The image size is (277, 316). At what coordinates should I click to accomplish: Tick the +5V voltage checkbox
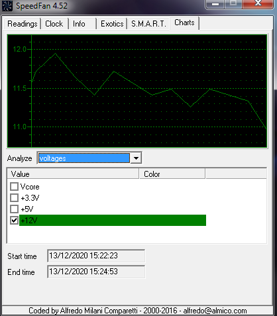click(14, 209)
